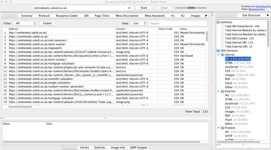
Task: Select the random-number-generator URL row
Action: coord(104,86)
